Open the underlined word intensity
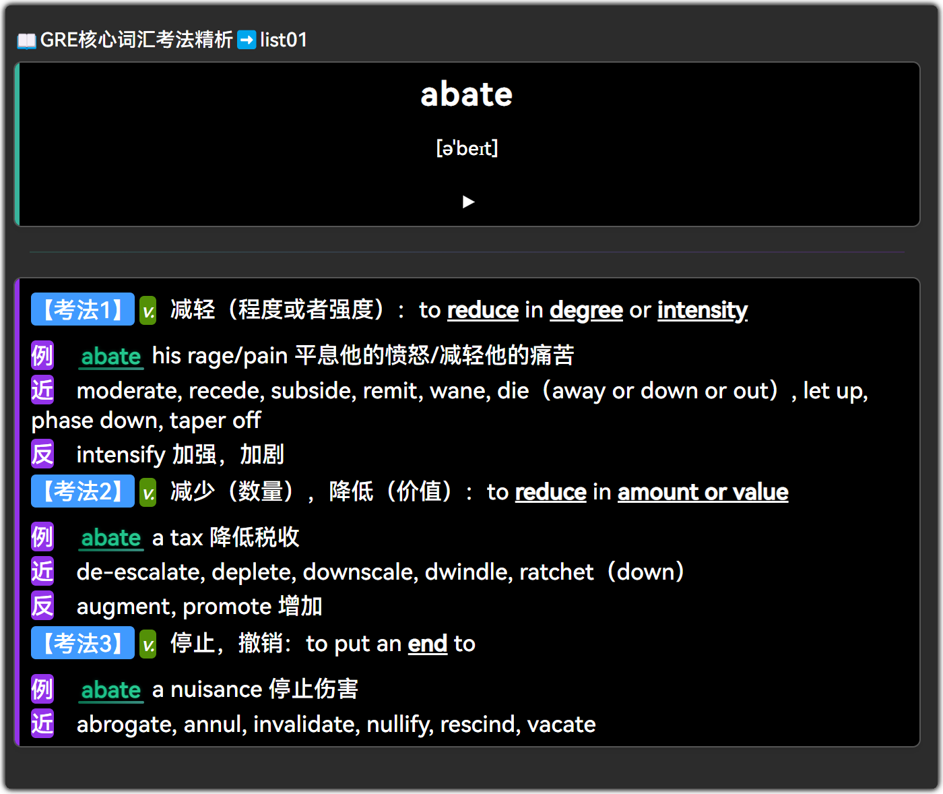This screenshot has height=794, width=943. 703,310
